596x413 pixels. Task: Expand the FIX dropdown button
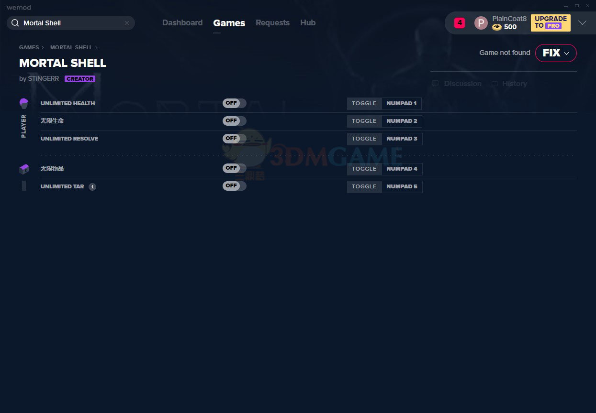(555, 53)
